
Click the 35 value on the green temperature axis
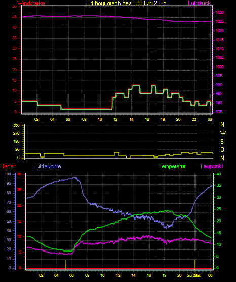click(x=219, y=186)
